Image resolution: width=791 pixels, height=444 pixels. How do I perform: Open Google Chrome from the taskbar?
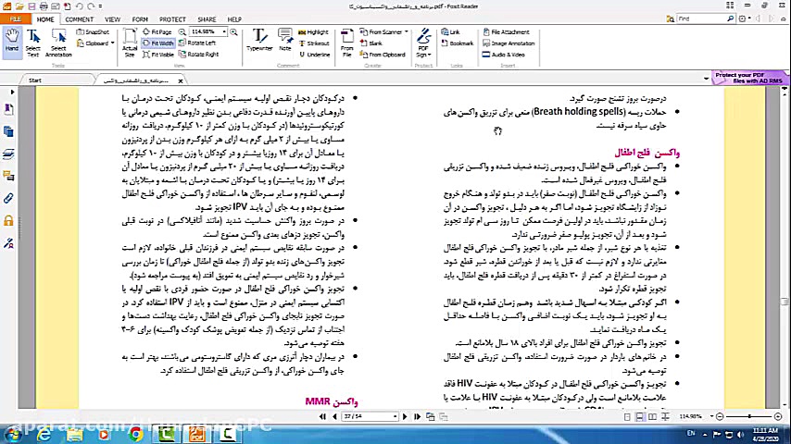135,434
